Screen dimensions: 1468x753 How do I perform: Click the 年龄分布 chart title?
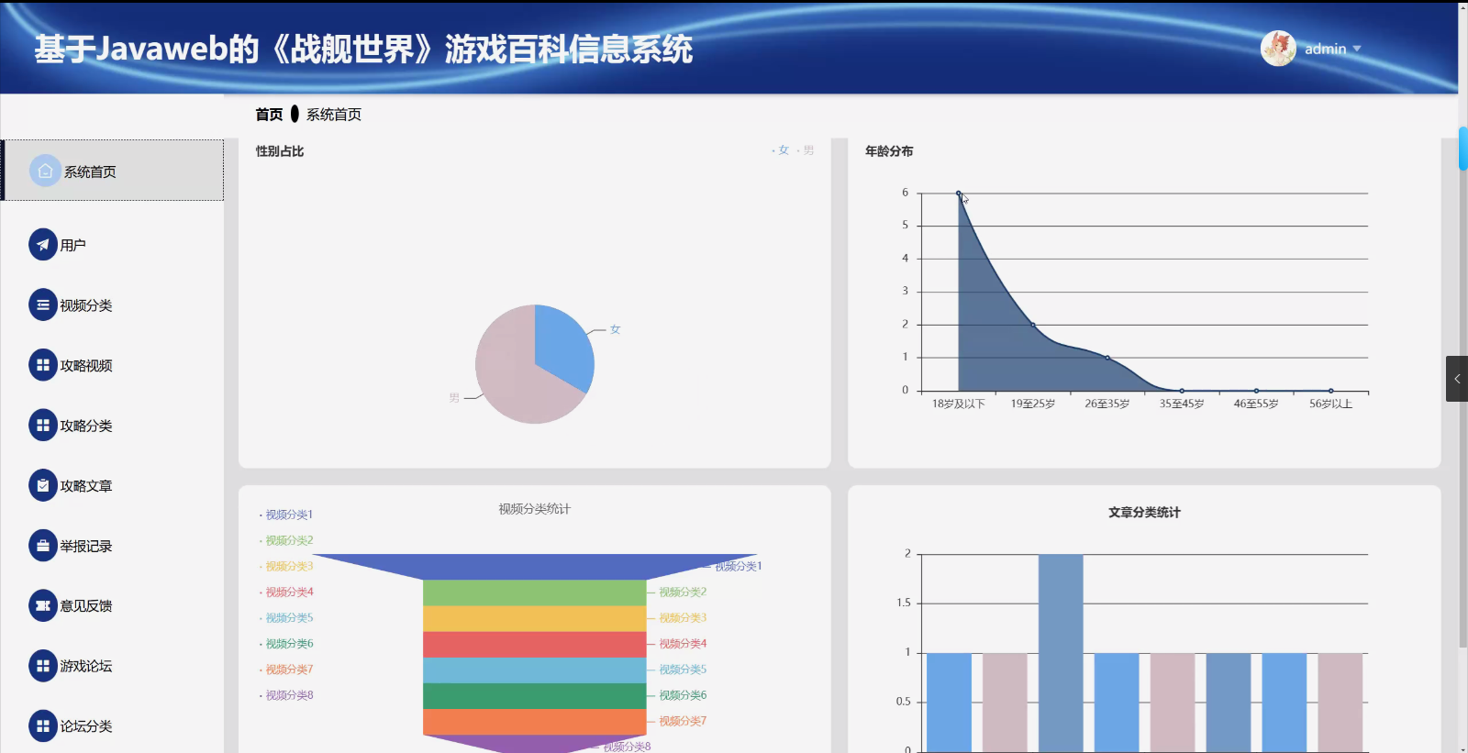click(889, 151)
